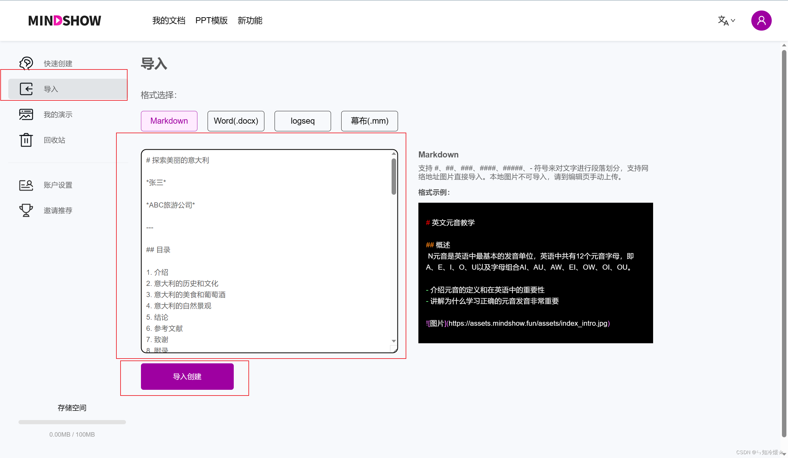Click the page scrollbar up arrow
The height and width of the screenshot is (458, 788).
[x=784, y=45]
